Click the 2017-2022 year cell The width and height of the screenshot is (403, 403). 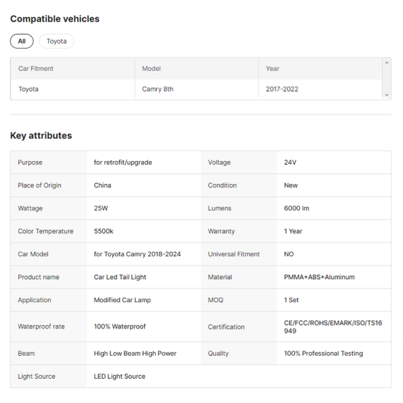282,89
